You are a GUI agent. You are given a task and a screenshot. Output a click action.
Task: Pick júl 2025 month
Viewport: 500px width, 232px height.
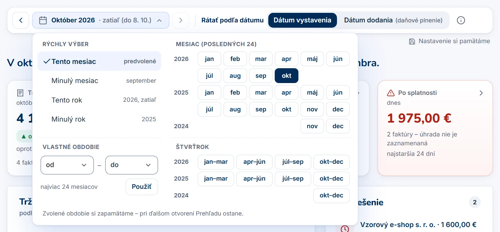pyautogui.click(x=209, y=109)
